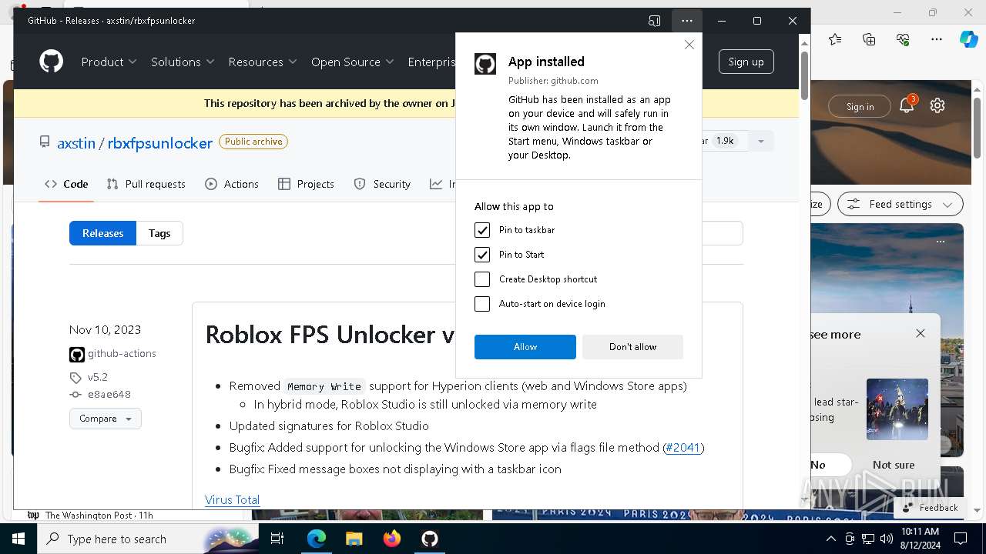Open the github-actions author link
The image size is (986, 554).
pyautogui.click(x=122, y=354)
